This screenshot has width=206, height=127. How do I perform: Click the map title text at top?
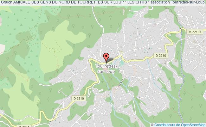[x=103, y=2]
